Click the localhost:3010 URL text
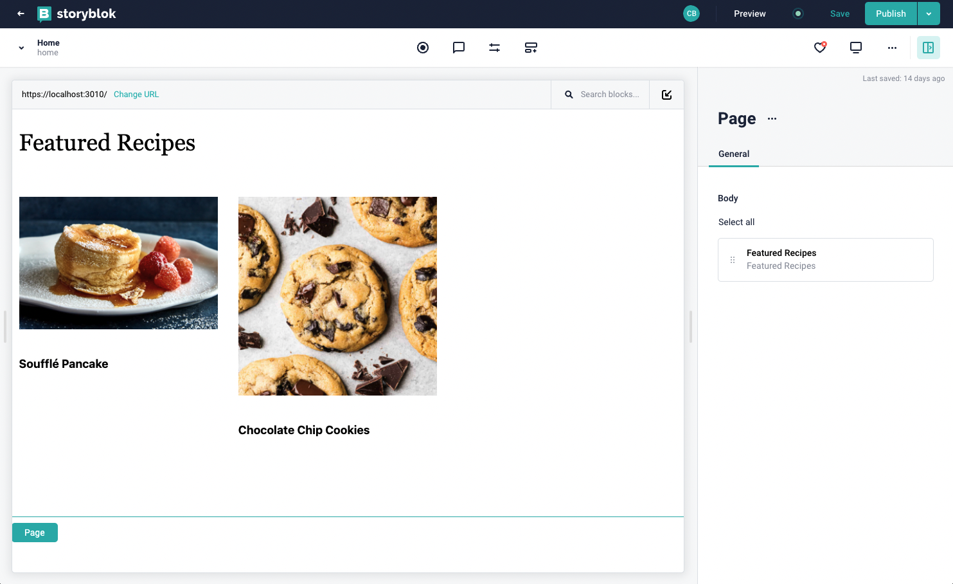 coord(64,95)
